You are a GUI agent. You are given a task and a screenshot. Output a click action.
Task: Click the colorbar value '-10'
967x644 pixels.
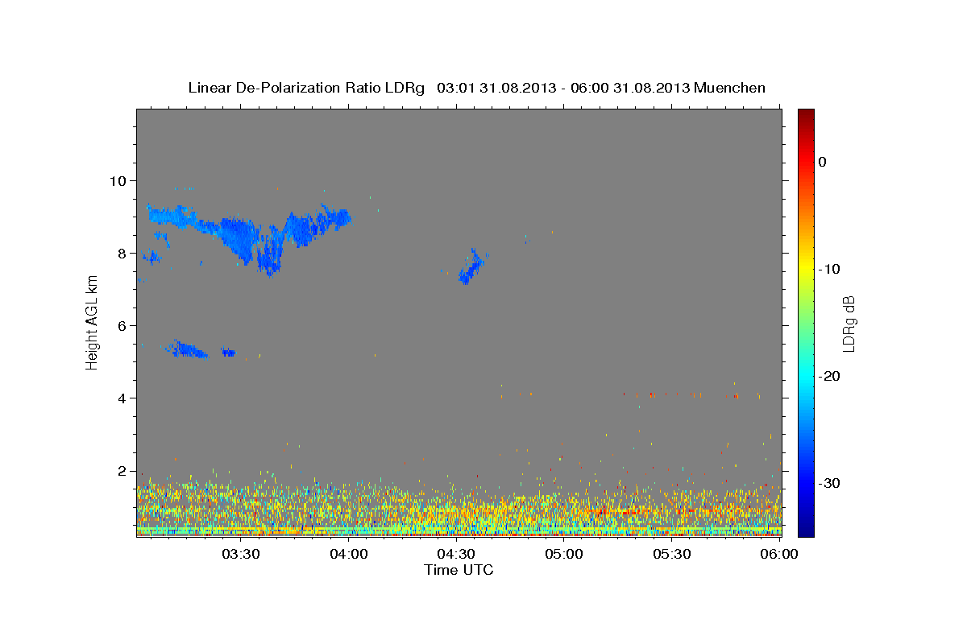point(828,269)
